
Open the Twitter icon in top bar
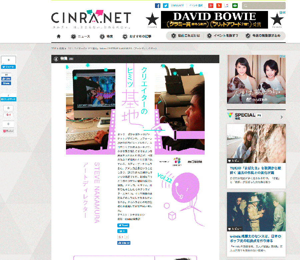tap(166, 6)
